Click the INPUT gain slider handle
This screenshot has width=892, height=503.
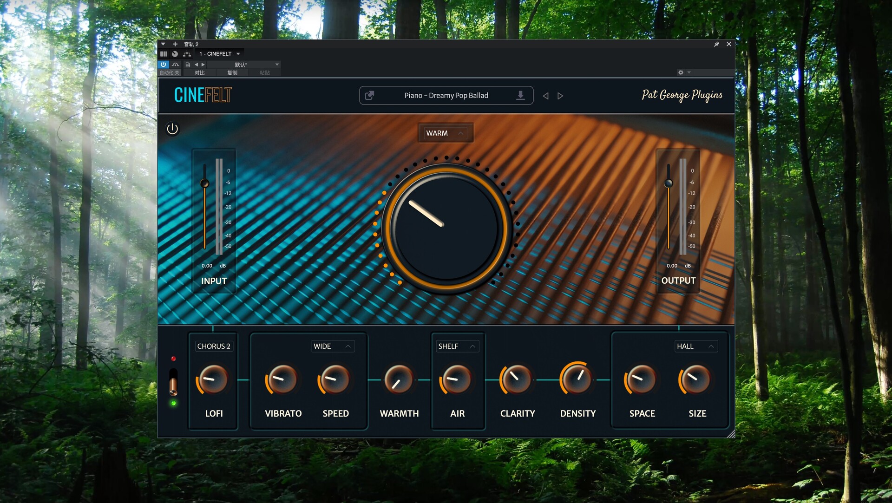click(x=204, y=183)
